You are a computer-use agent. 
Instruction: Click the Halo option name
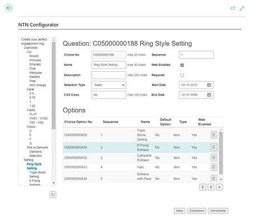140,167
